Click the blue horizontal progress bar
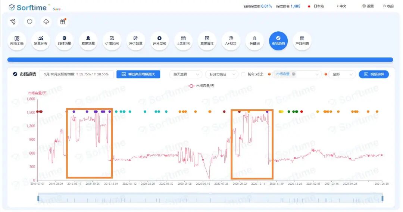403x212 pixels. coord(200,60)
